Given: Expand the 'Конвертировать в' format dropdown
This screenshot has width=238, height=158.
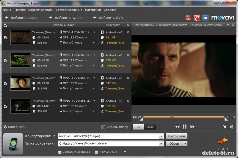Looking at the screenshot, I should pyautogui.click(x=161, y=136).
